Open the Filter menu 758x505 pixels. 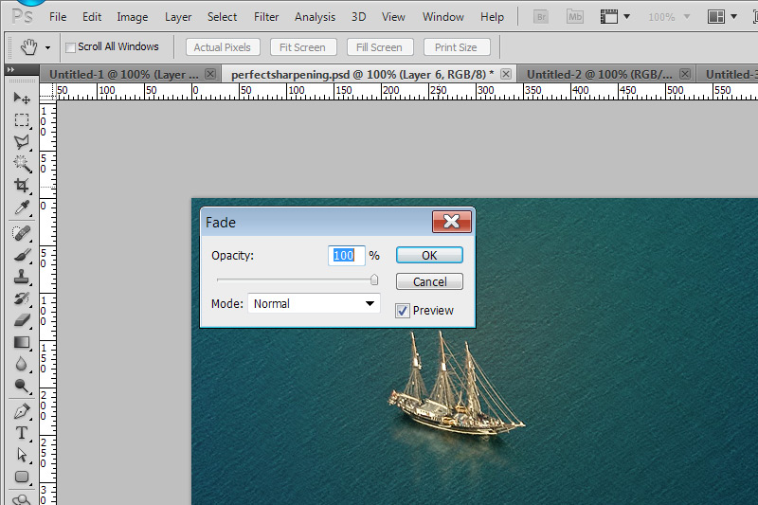(266, 17)
